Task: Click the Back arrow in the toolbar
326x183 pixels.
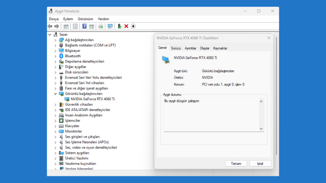Action: (x=50, y=26)
